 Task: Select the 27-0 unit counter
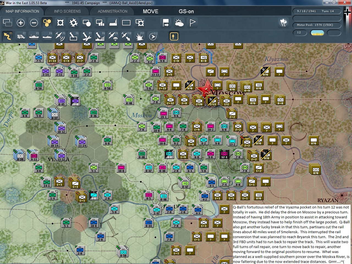pyautogui.click(x=75, y=100)
